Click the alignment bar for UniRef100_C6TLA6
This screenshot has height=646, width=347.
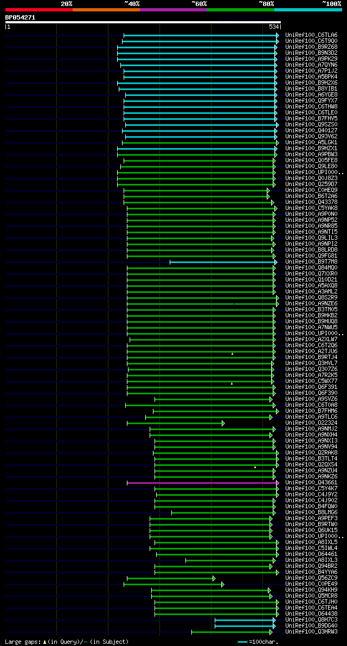[x=201, y=35]
